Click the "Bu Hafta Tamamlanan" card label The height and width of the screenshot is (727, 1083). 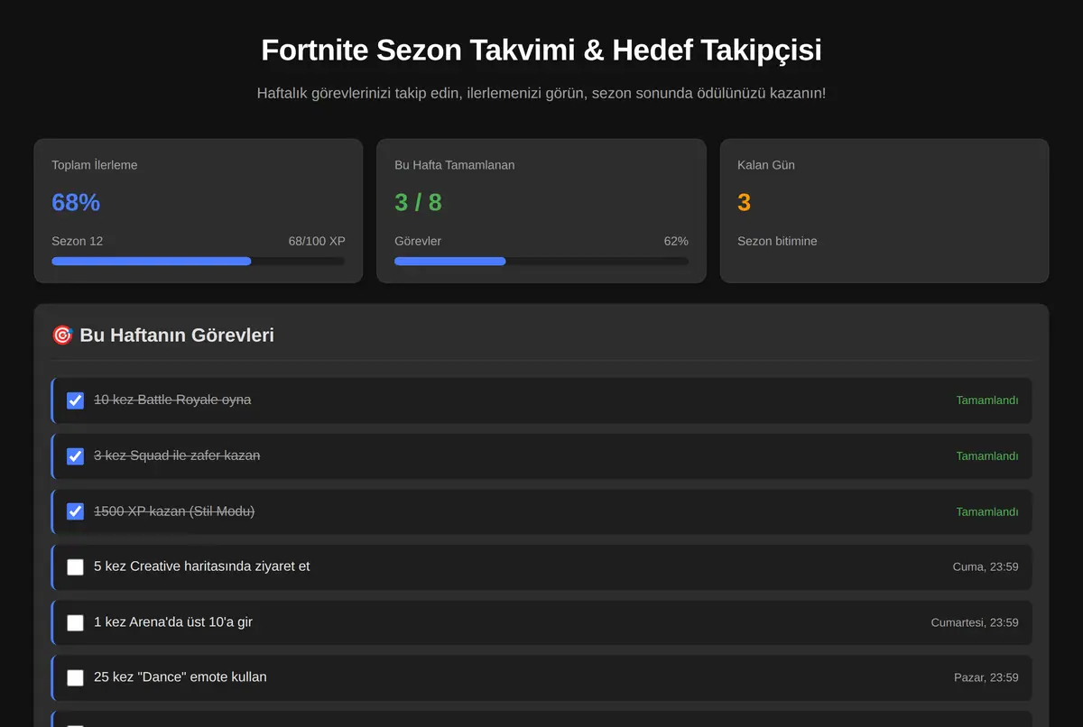(x=455, y=165)
